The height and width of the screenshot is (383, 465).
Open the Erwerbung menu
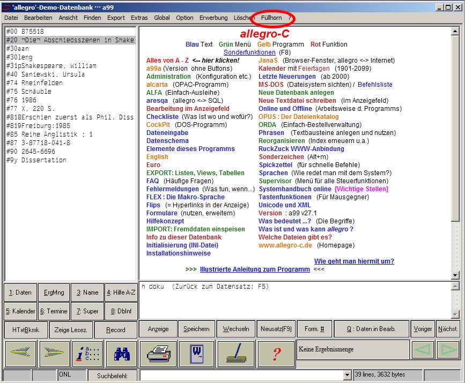(x=213, y=18)
